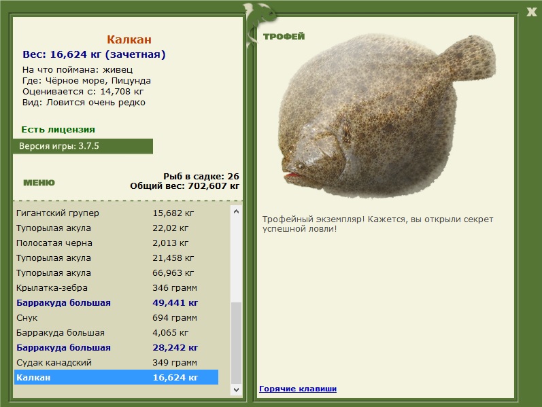Open the МЕНЮ button
The width and height of the screenshot is (542, 407).
click(39, 183)
